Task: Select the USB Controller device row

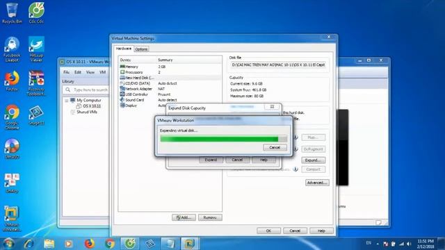Action: [x=170, y=94]
